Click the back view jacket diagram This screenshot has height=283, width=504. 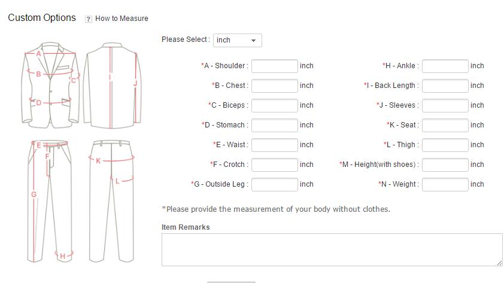pos(112,85)
